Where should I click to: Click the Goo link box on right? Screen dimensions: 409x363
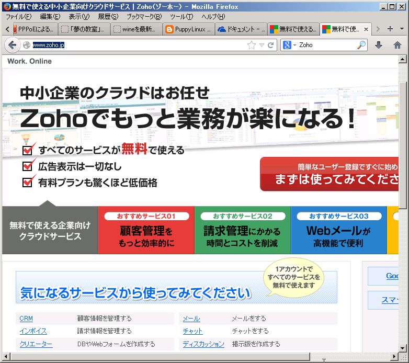pos(383,276)
